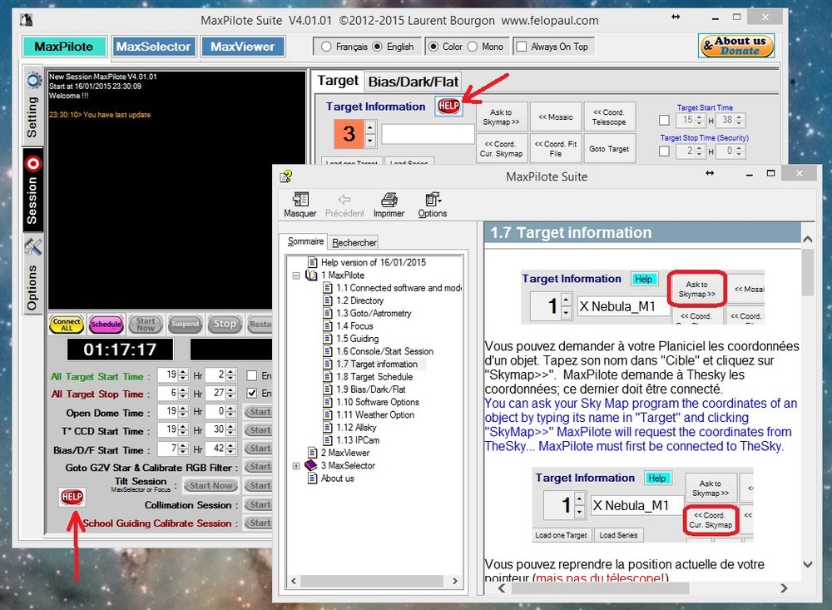
Task: Click the << Coord. Telescope button
Action: click(x=609, y=117)
